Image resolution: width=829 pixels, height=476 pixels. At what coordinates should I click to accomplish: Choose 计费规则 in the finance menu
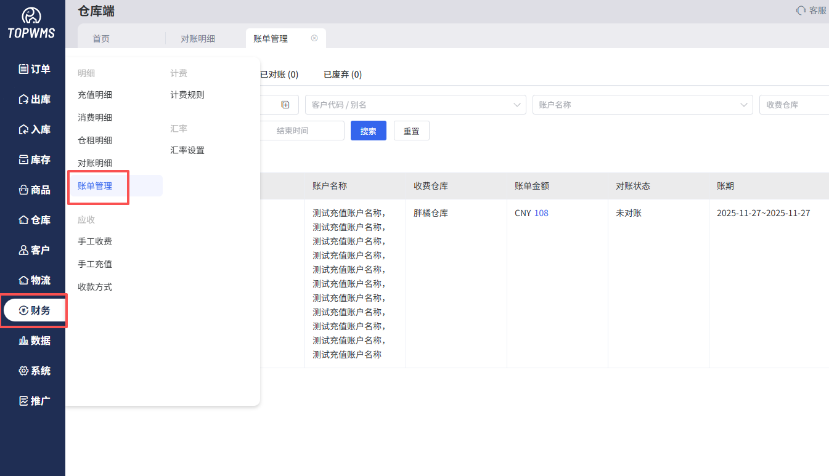tap(187, 95)
